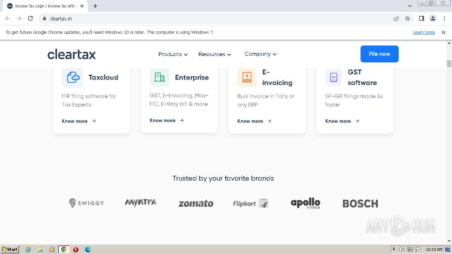View site info via the padlock icon
This screenshot has width=452, height=254.
44,18
